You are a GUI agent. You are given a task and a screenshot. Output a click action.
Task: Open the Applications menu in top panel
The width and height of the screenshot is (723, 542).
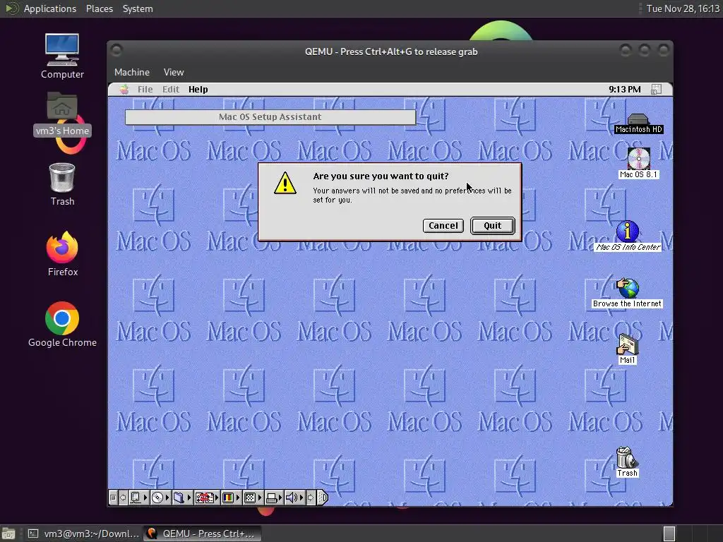coord(50,8)
